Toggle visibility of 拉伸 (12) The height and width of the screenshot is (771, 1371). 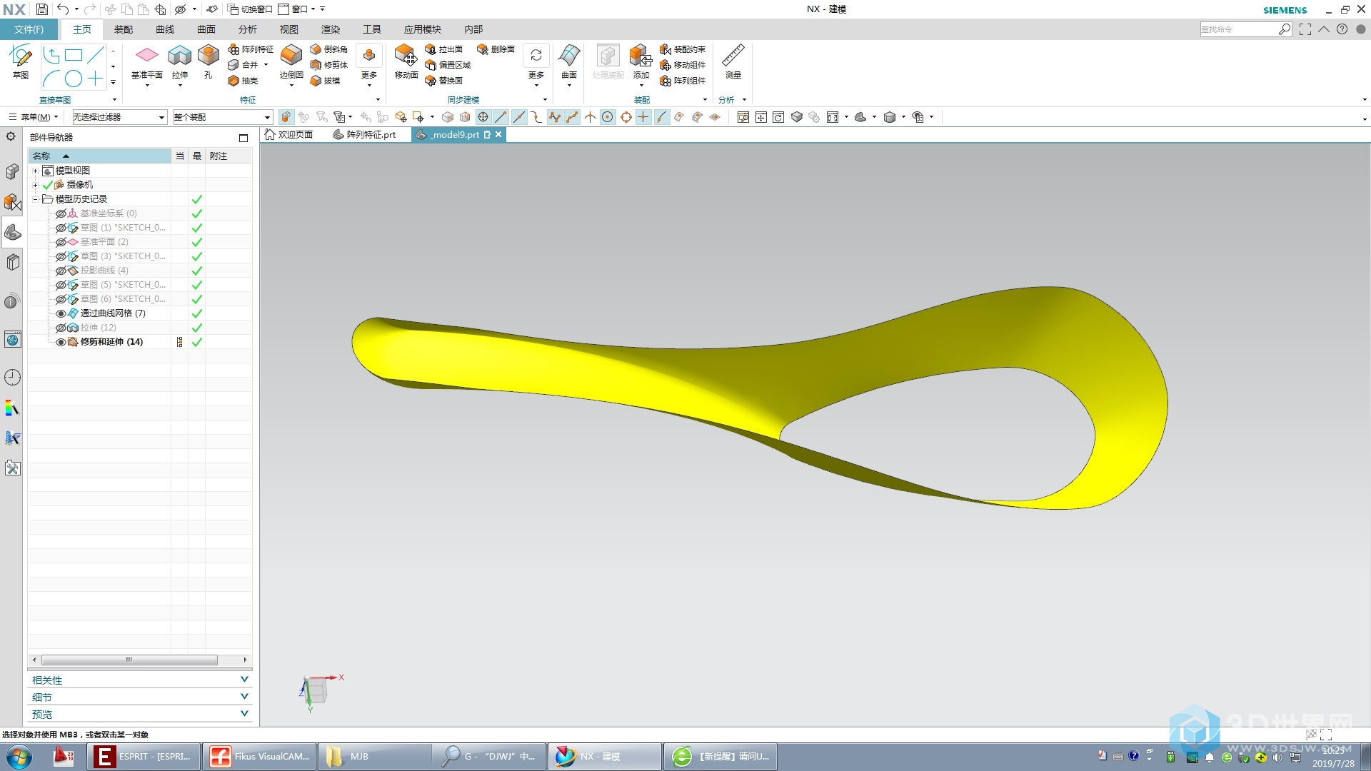[x=61, y=328]
